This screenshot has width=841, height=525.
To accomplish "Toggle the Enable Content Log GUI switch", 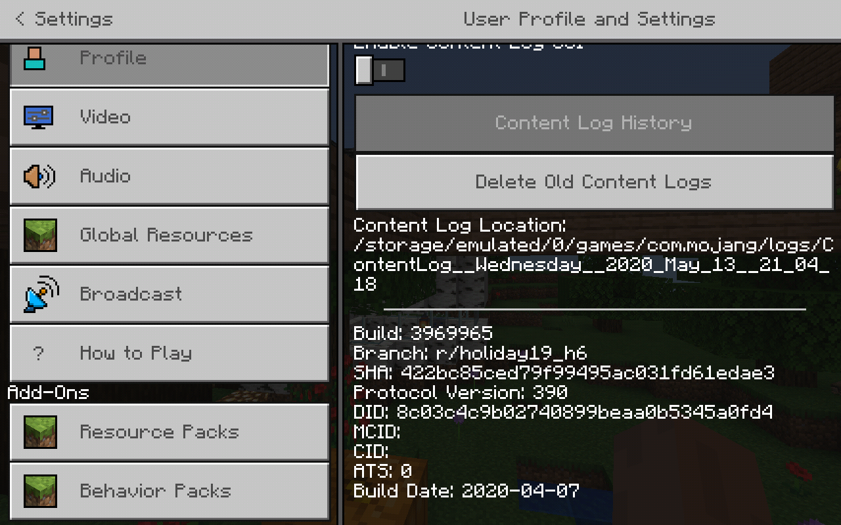I will (x=380, y=70).
